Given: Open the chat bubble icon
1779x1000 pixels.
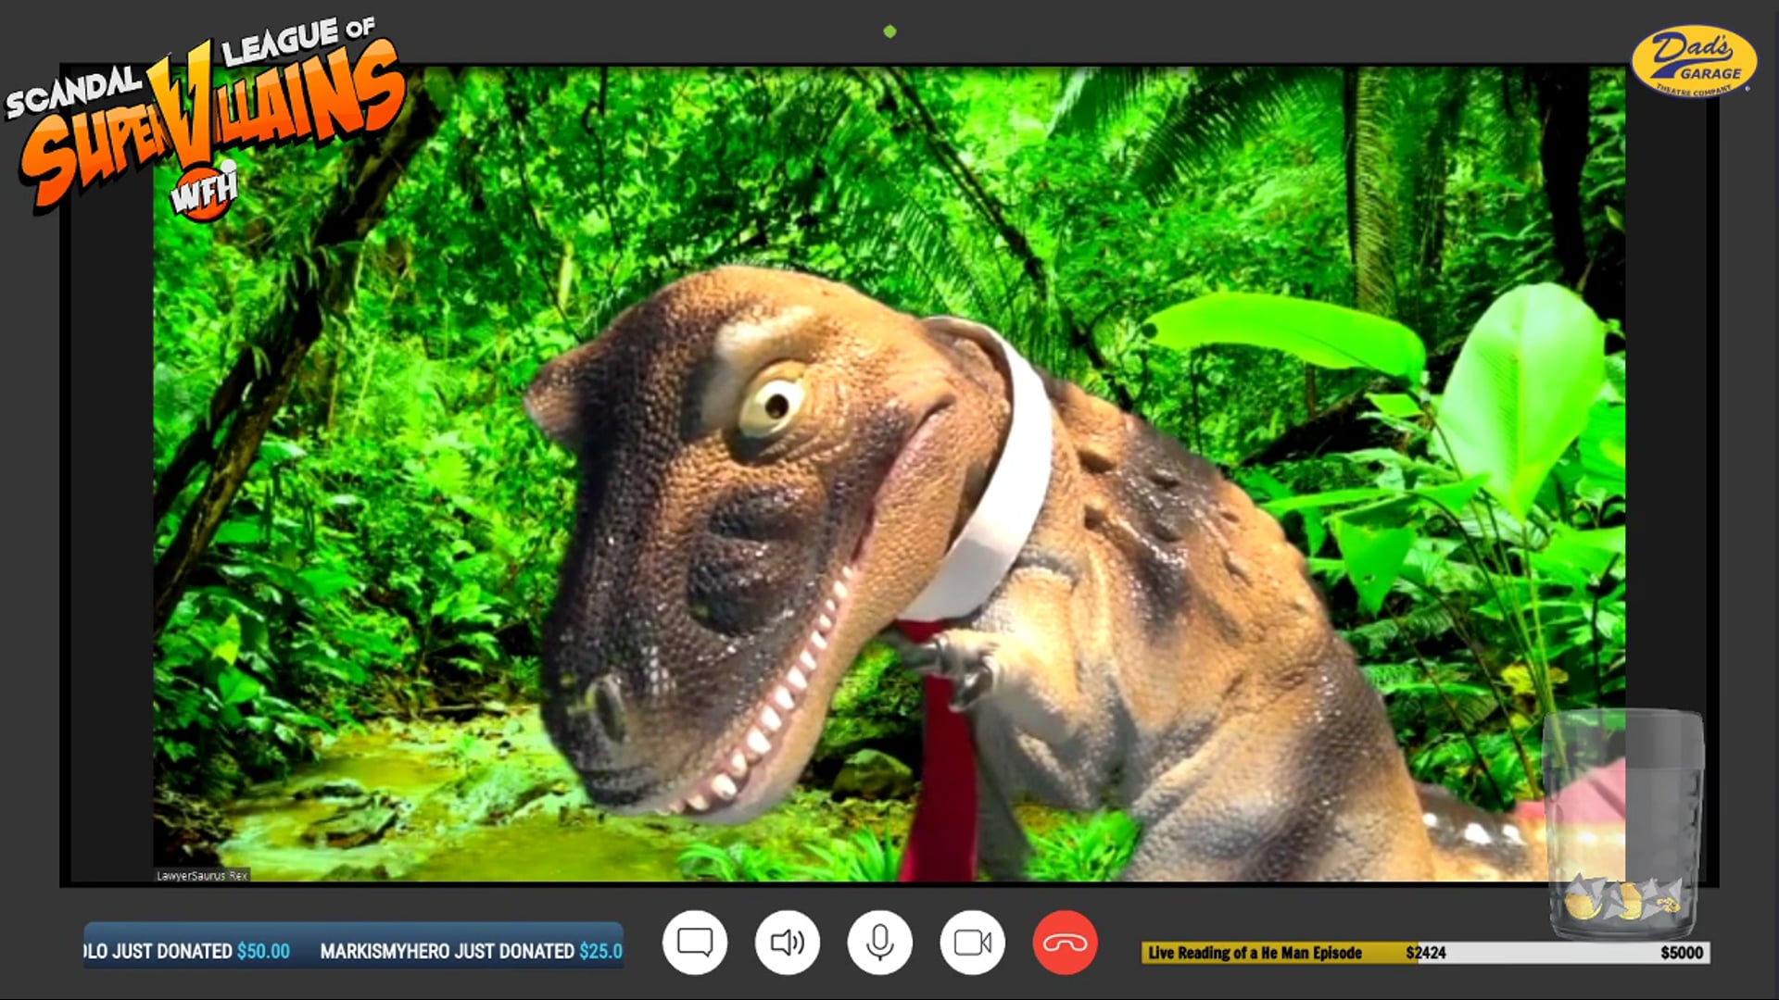Looking at the screenshot, I should pos(694,943).
